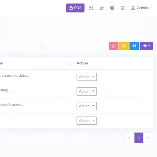Click the 'access all data...' description text

point(14,75)
